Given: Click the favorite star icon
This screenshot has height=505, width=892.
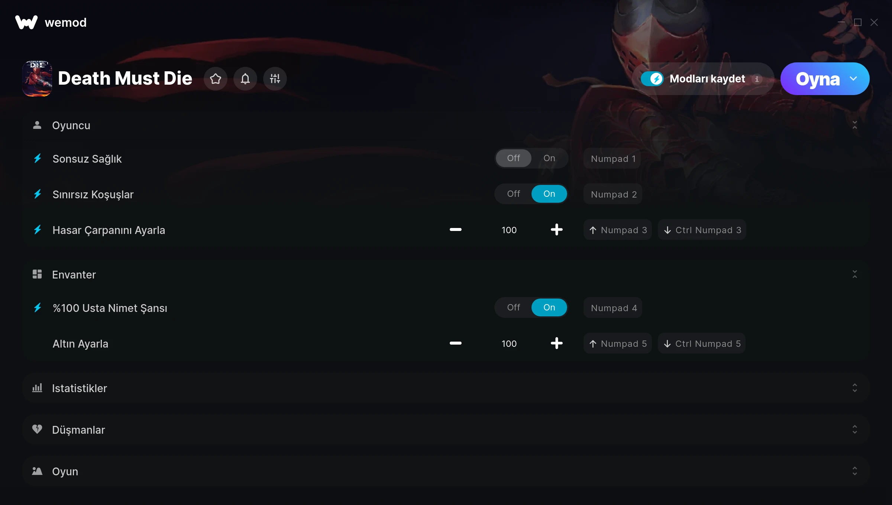Looking at the screenshot, I should click(x=216, y=79).
